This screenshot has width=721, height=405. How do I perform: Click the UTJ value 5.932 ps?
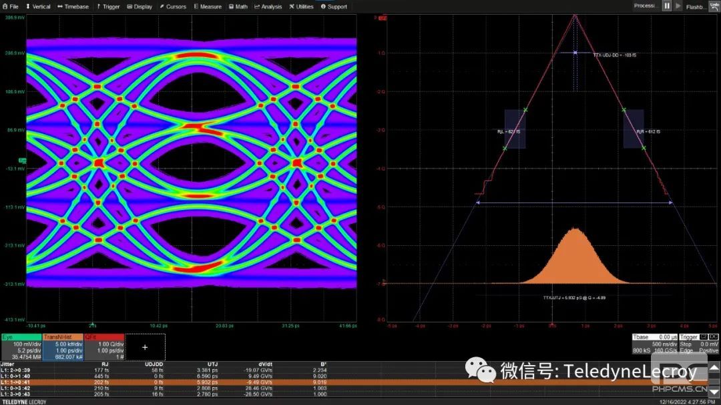[x=208, y=382]
